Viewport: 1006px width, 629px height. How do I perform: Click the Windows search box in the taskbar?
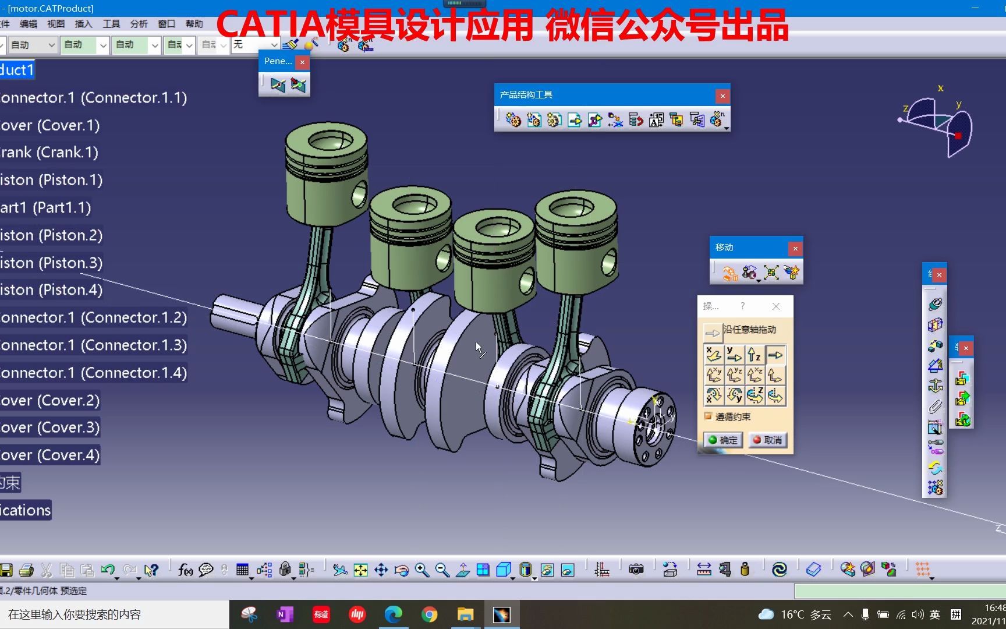114,614
